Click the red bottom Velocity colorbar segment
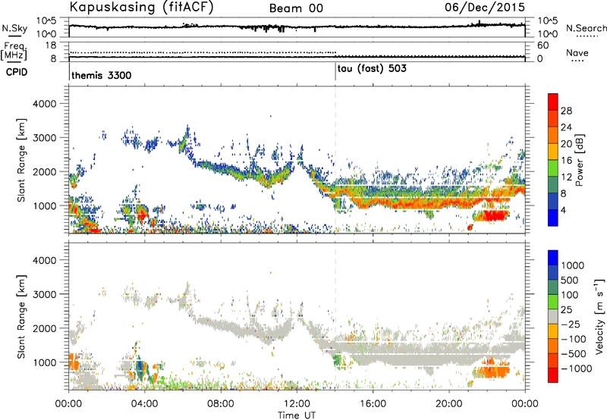The width and height of the screenshot is (607, 420). pyautogui.click(x=553, y=375)
